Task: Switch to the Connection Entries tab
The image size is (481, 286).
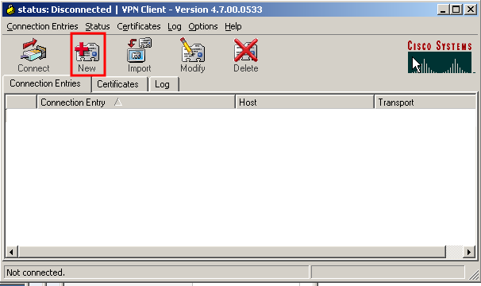Action: pyautogui.click(x=47, y=83)
